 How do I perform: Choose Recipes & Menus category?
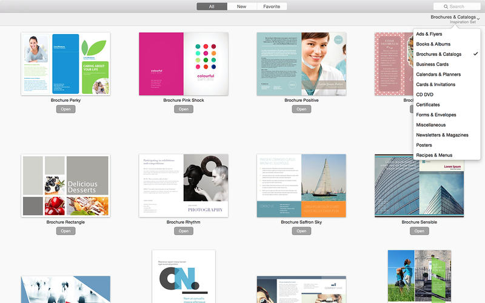(447, 155)
